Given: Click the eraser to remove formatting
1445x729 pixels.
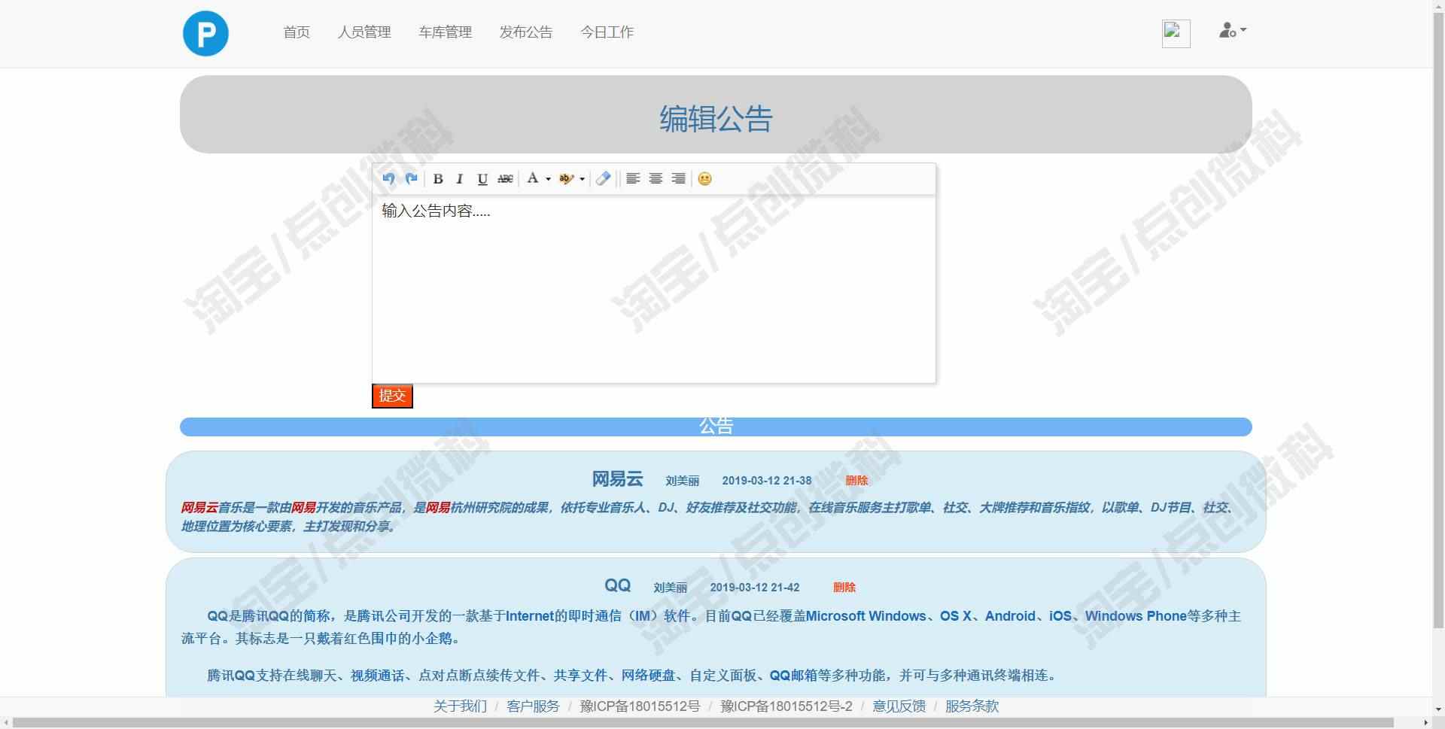Looking at the screenshot, I should [x=603, y=178].
